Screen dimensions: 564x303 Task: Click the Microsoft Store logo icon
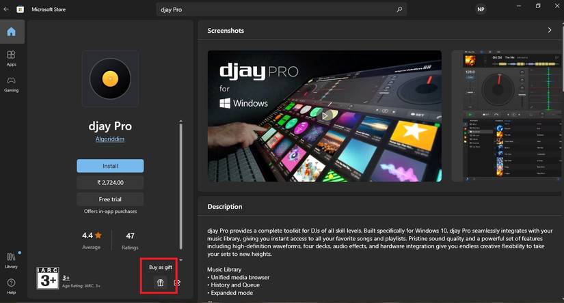(20, 10)
